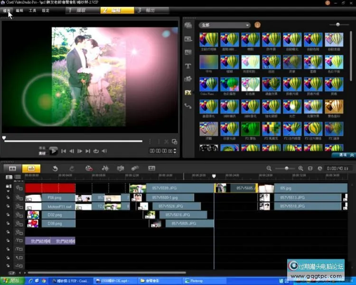Open the Transition library panel icon
Image resolution: width=356 pixels, height=285 pixels.
pos(188,52)
